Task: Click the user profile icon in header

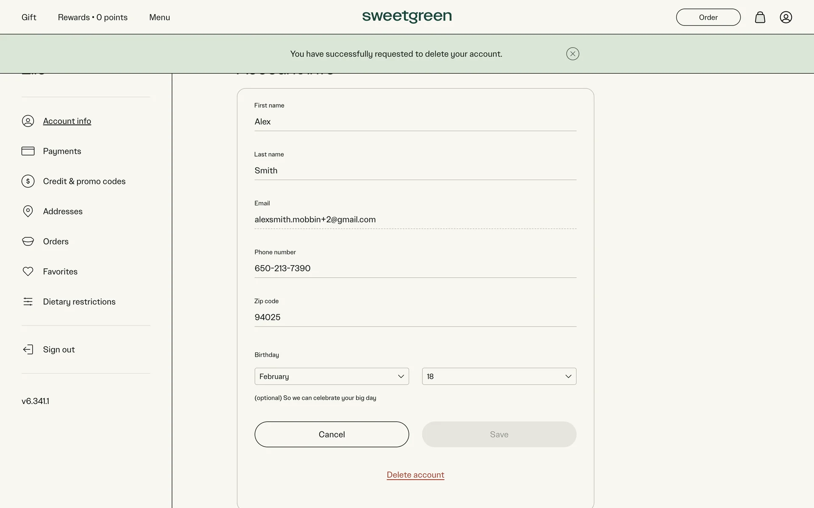Action: pos(786,17)
